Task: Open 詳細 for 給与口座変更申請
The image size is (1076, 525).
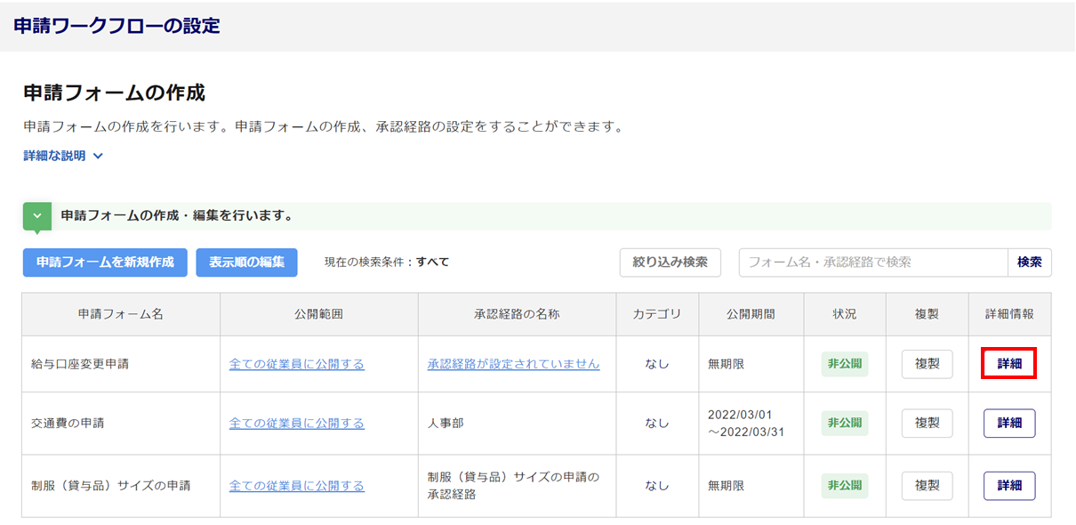Action: pos(1009,364)
